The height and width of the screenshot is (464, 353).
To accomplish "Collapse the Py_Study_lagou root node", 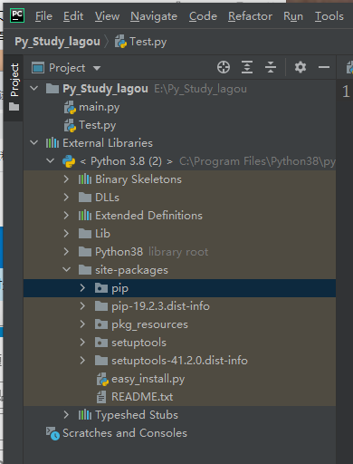I will click(34, 89).
